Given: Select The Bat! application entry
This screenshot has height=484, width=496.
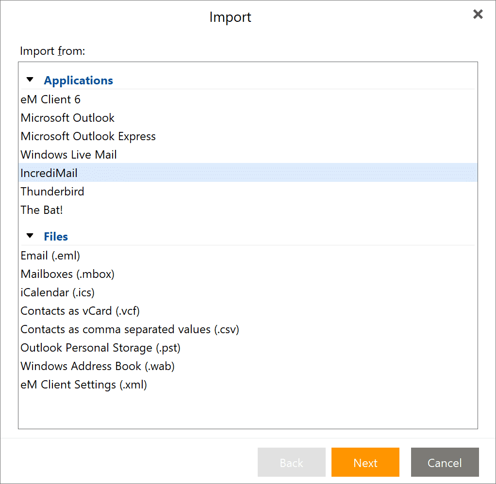Looking at the screenshot, I should [x=248, y=210].
